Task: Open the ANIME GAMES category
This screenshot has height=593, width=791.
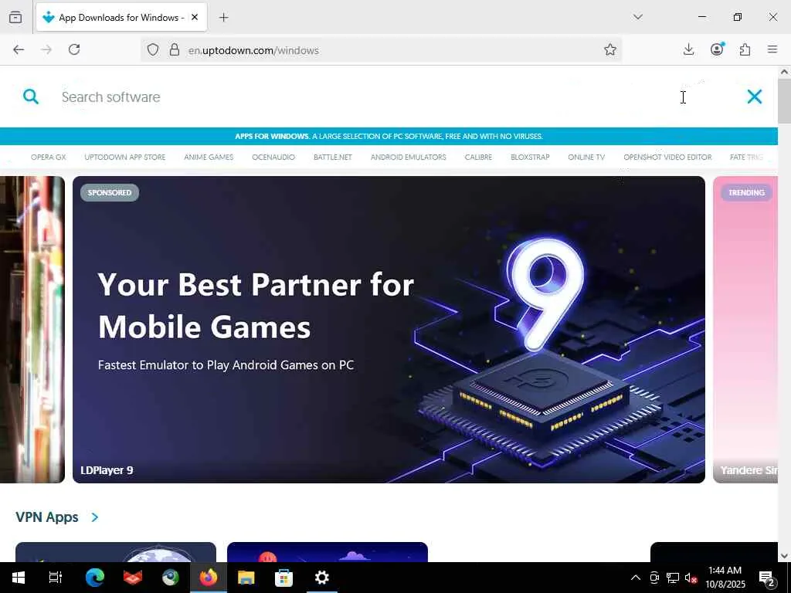Action: pos(209,157)
